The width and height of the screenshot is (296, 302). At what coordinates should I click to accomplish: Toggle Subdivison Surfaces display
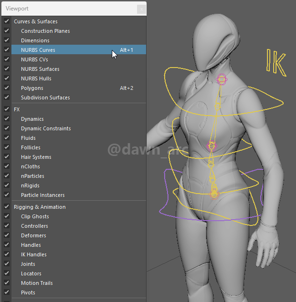pyautogui.click(x=7, y=97)
